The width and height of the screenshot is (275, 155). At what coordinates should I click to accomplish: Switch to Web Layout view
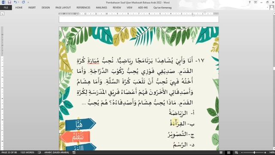(236, 152)
